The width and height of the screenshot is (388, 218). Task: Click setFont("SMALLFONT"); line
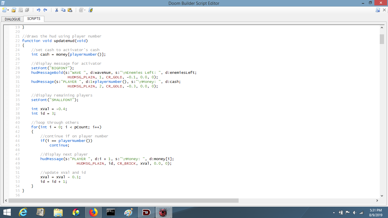tap(55, 100)
